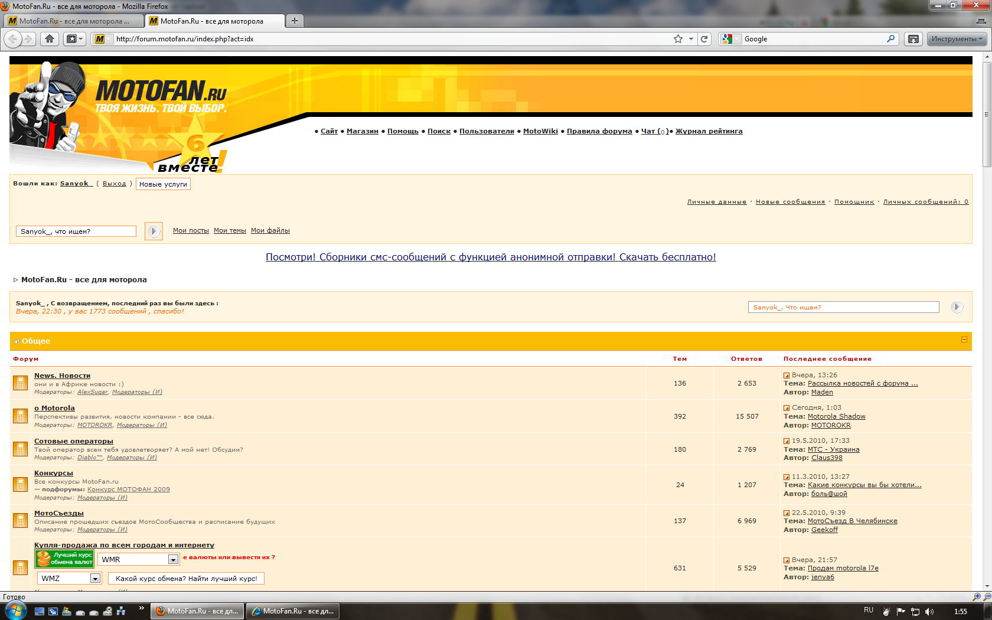Open the Пользователи navigation link
This screenshot has width=992, height=620.
point(487,131)
